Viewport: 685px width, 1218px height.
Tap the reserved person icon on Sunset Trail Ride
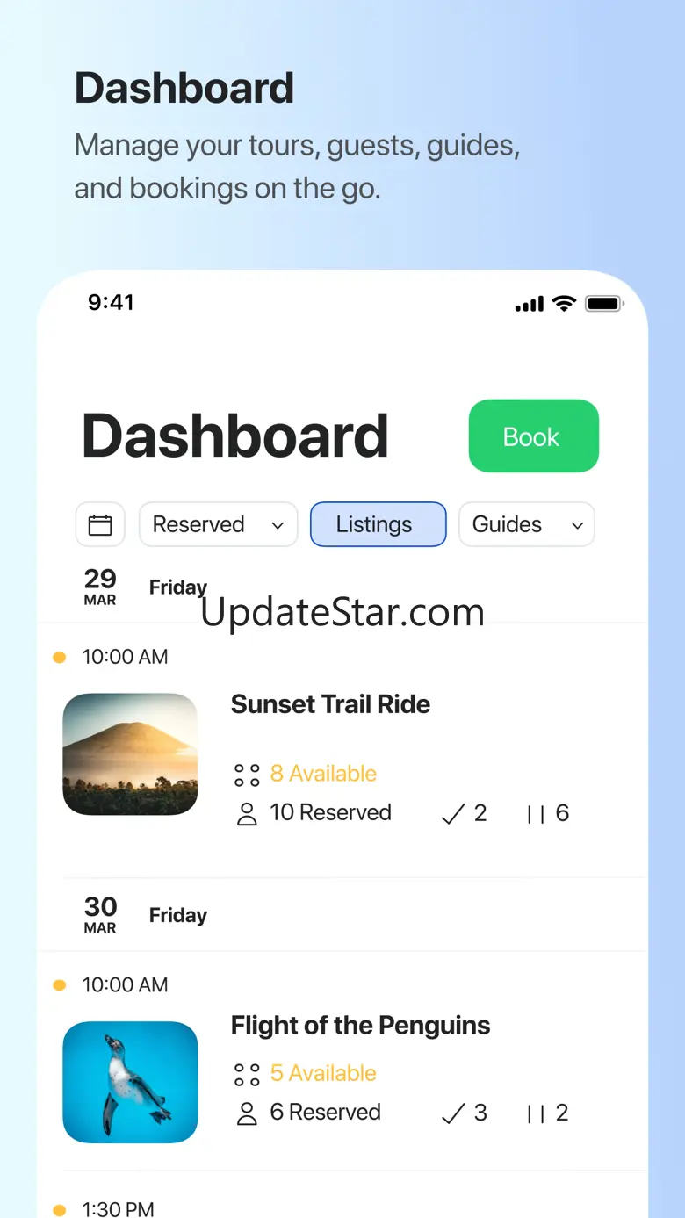247,814
